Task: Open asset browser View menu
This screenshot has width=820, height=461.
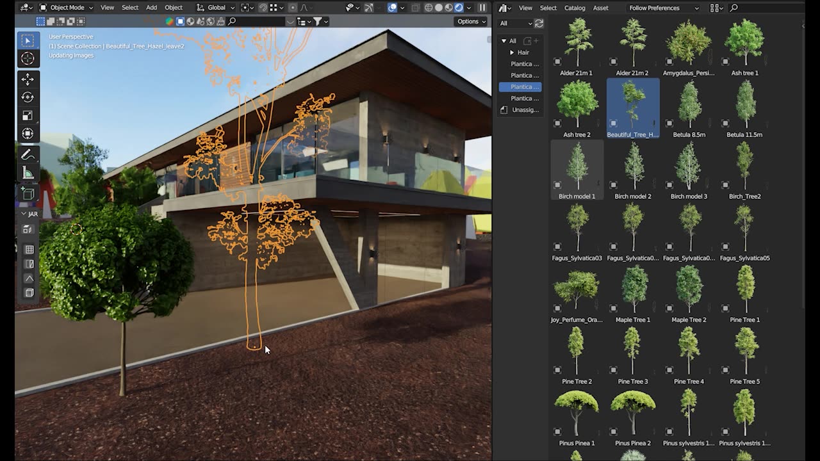Action: tap(525, 8)
